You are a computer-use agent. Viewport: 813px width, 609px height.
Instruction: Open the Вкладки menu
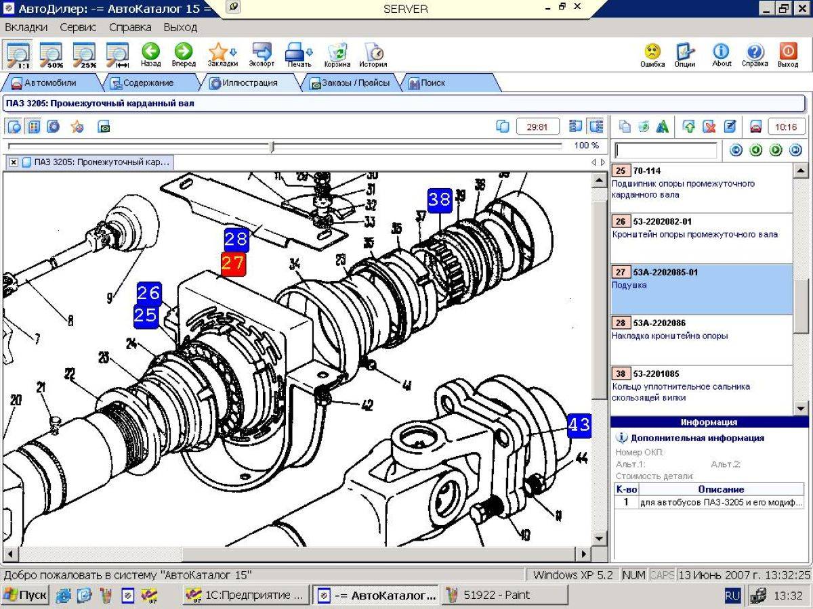pos(26,28)
